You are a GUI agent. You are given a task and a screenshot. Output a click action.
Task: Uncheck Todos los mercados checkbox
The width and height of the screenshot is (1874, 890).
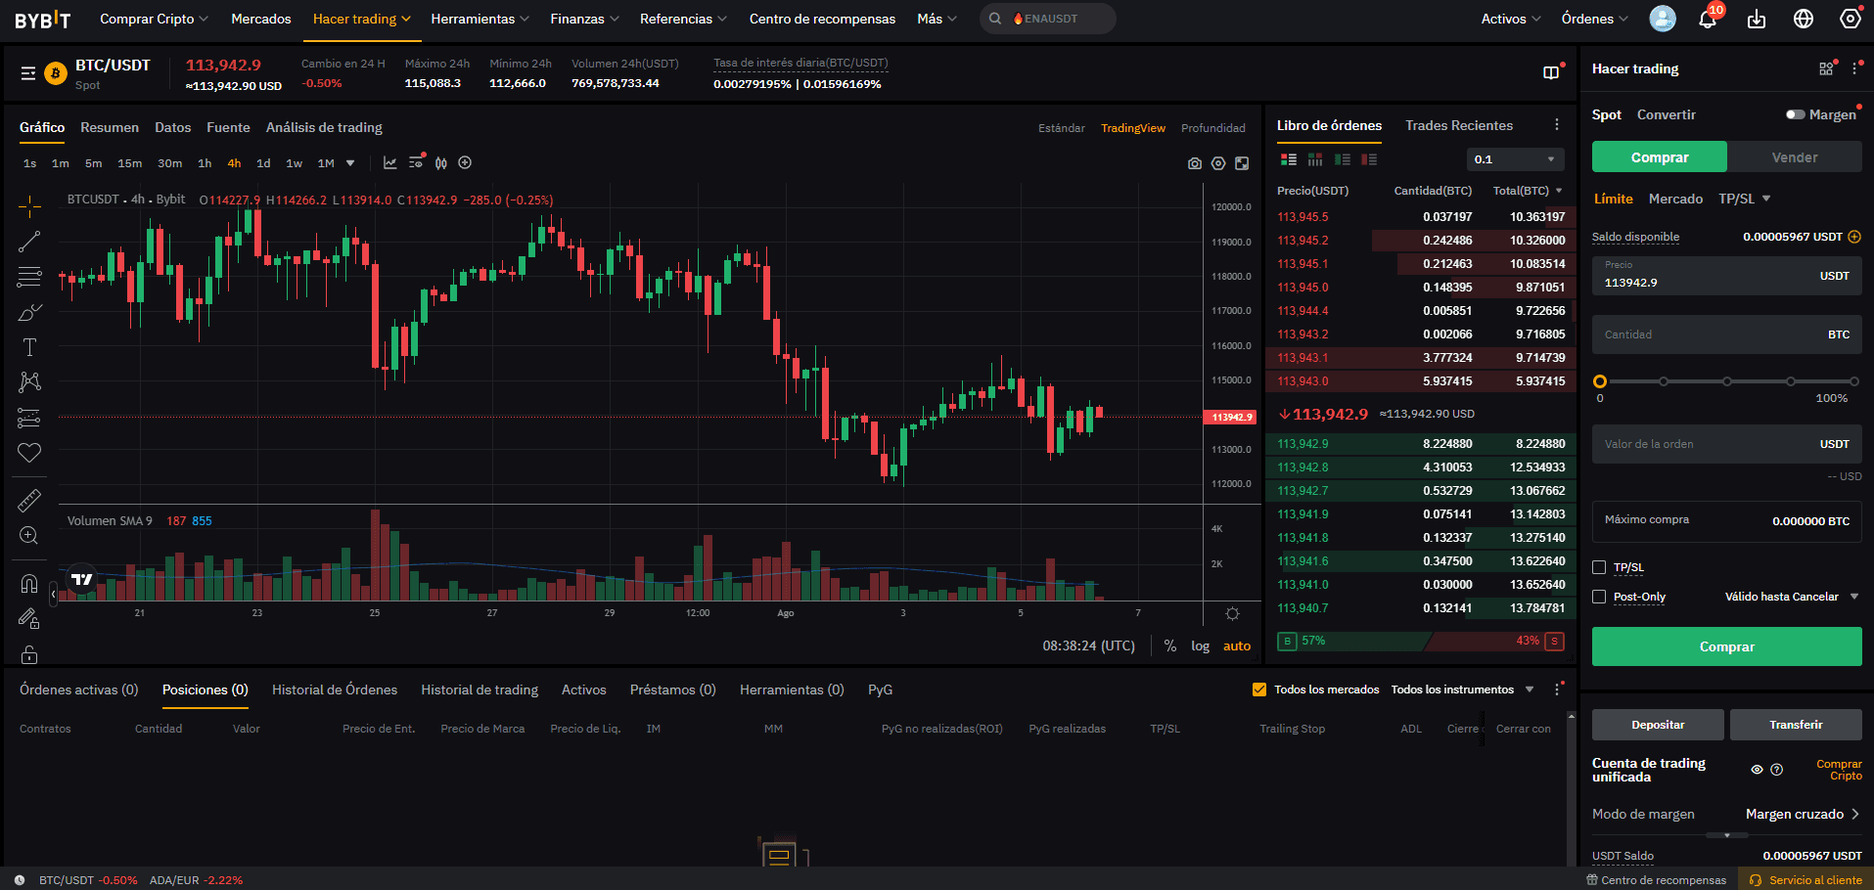[x=1259, y=690]
